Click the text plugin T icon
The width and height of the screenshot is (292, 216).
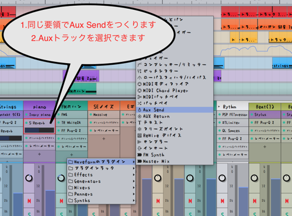coord(140,123)
